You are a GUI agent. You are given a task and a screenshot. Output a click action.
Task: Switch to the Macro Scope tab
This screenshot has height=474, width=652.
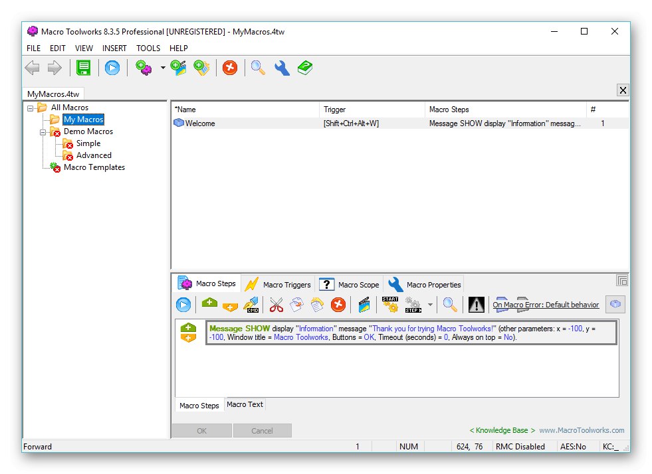[x=349, y=285]
